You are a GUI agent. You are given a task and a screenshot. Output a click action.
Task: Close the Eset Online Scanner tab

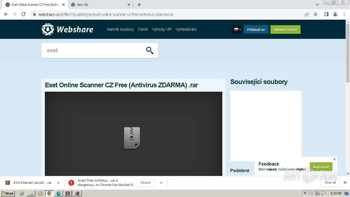pyautogui.click(x=63, y=5)
